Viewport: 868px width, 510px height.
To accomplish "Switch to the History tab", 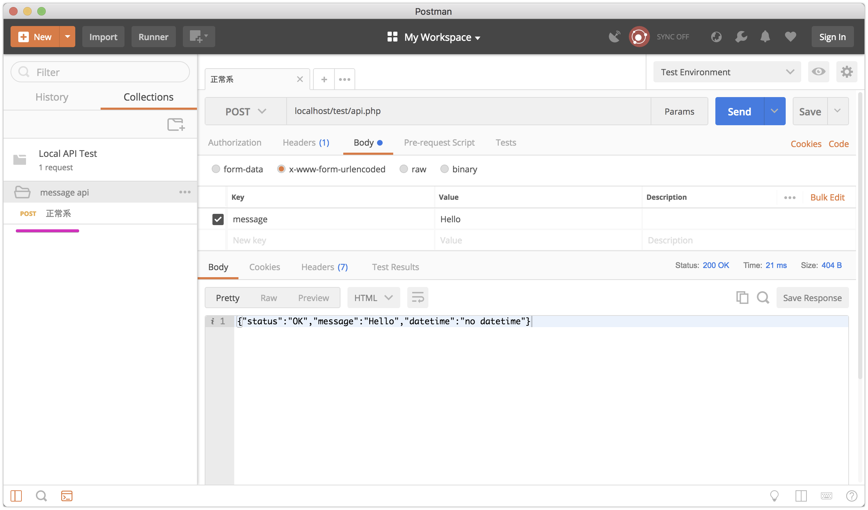I will [51, 97].
